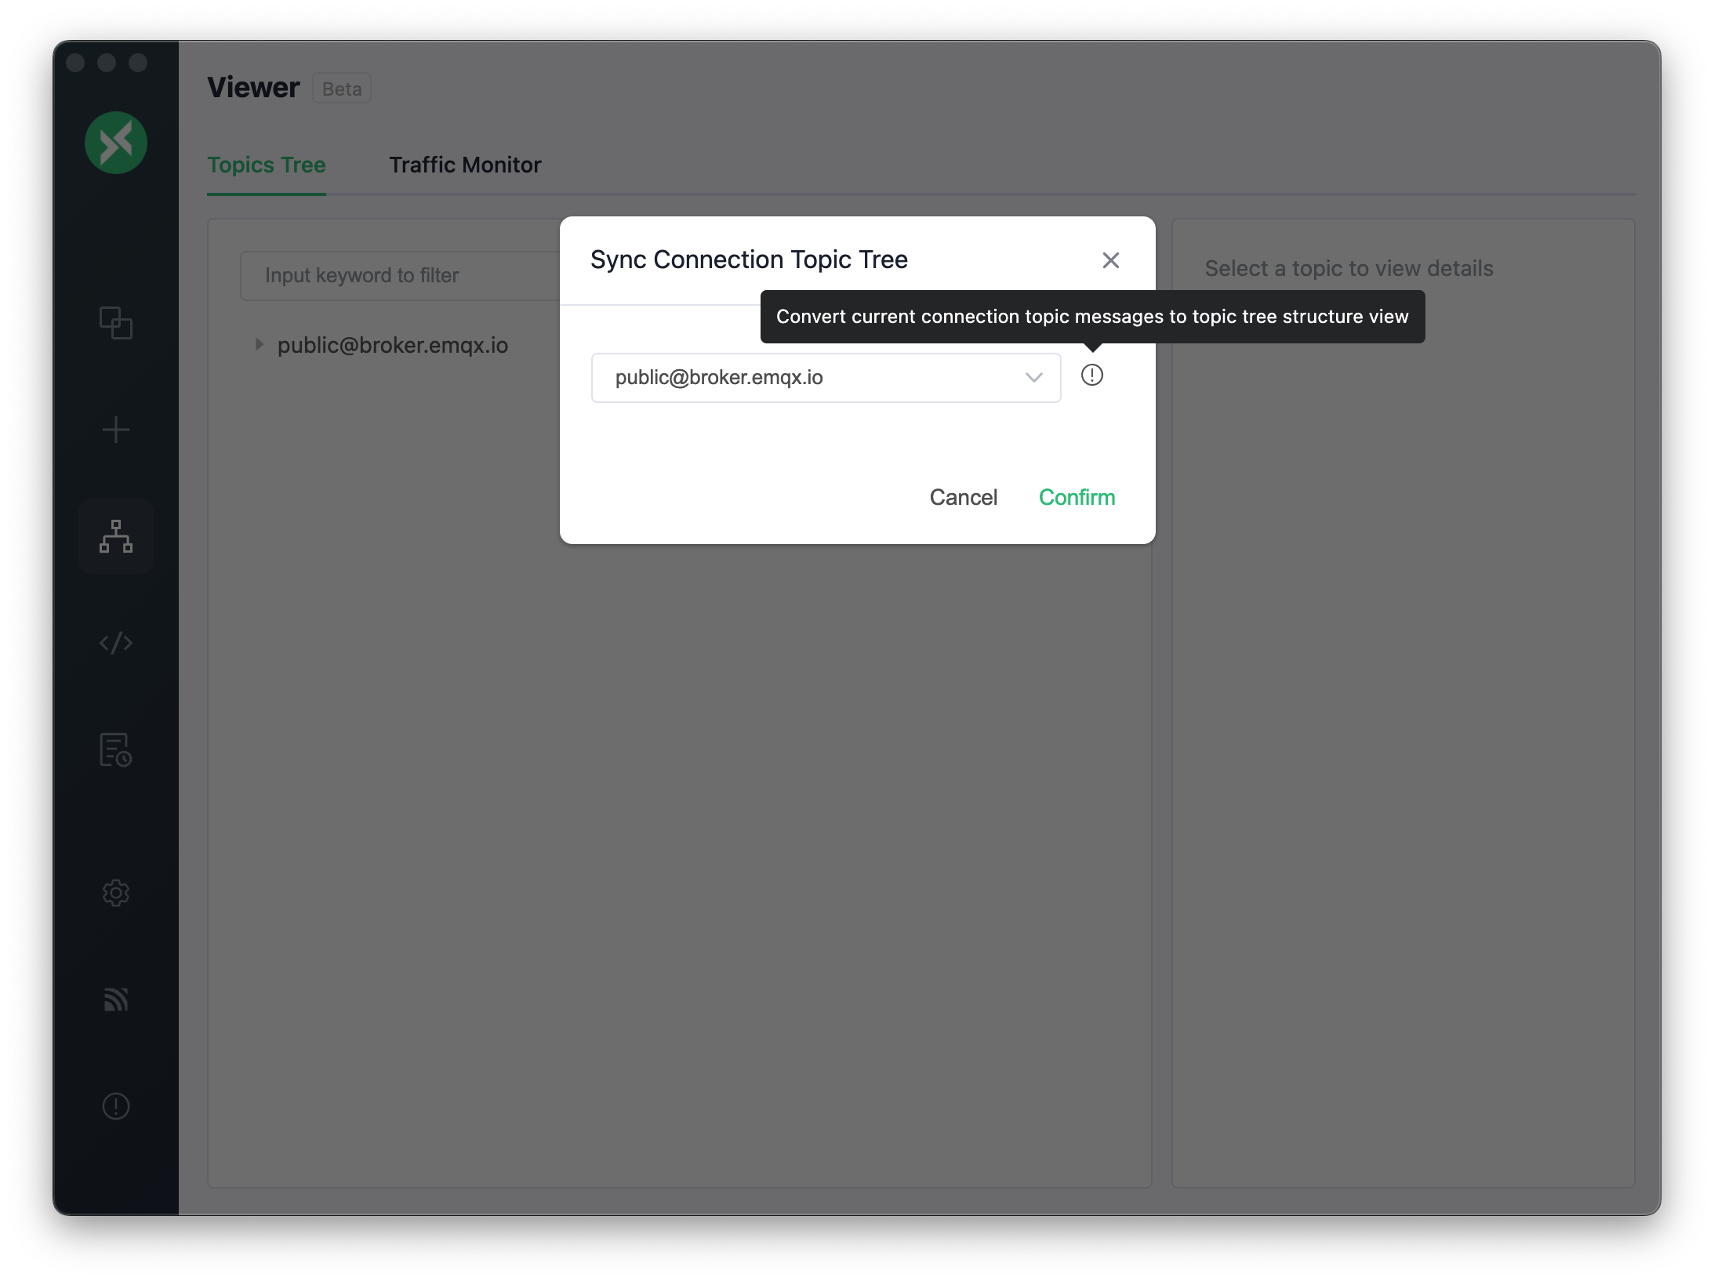
Task: Expand the public@broker.emqx.io tree item
Action: point(257,344)
